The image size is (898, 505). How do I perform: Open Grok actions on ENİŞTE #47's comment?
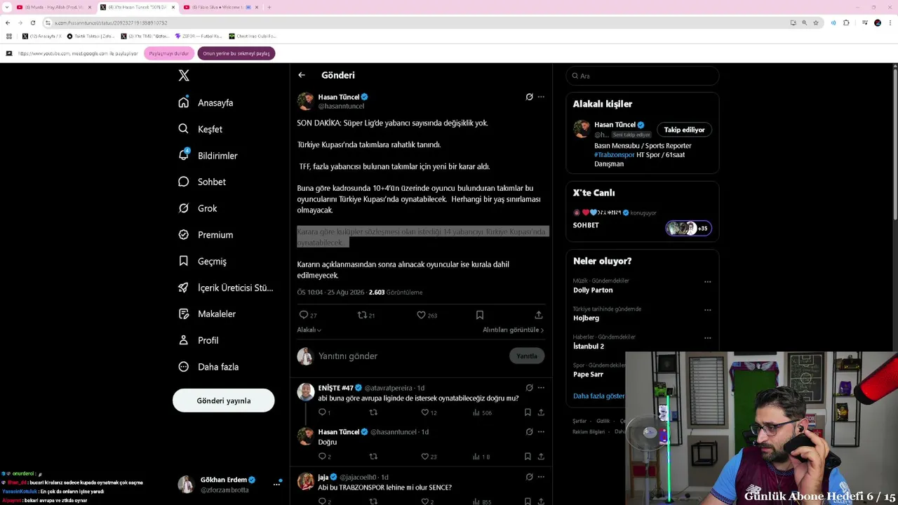point(529,388)
